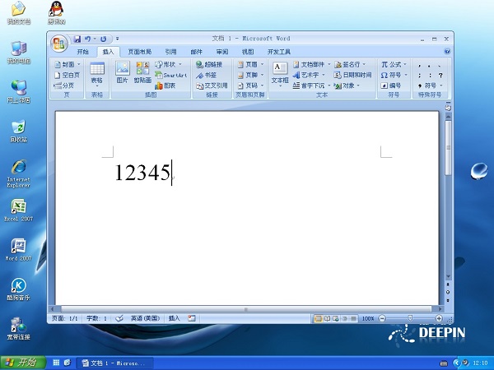The height and width of the screenshot is (370, 494).
Task: Open the Table (表格) gallery
Action: 97,74
